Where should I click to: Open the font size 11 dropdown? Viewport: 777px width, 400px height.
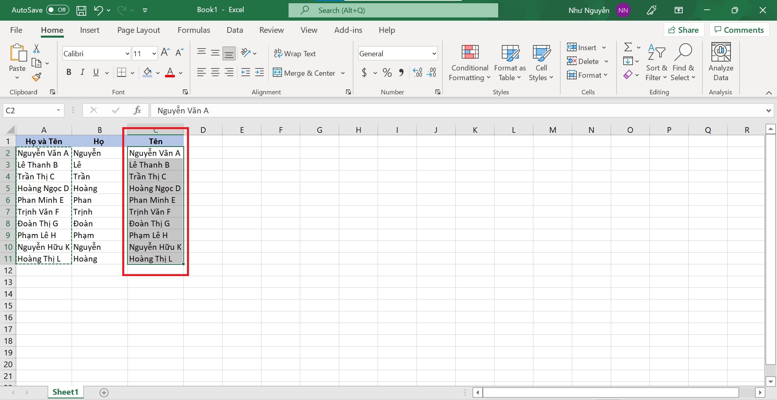tap(154, 53)
